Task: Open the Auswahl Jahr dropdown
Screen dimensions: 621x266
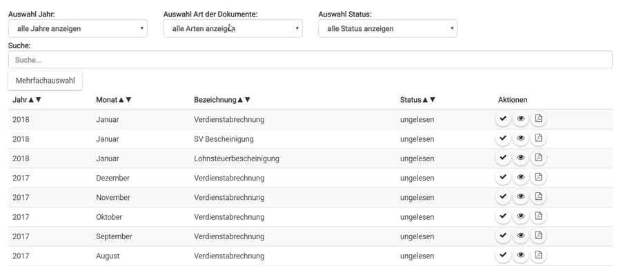Action: tap(77, 28)
